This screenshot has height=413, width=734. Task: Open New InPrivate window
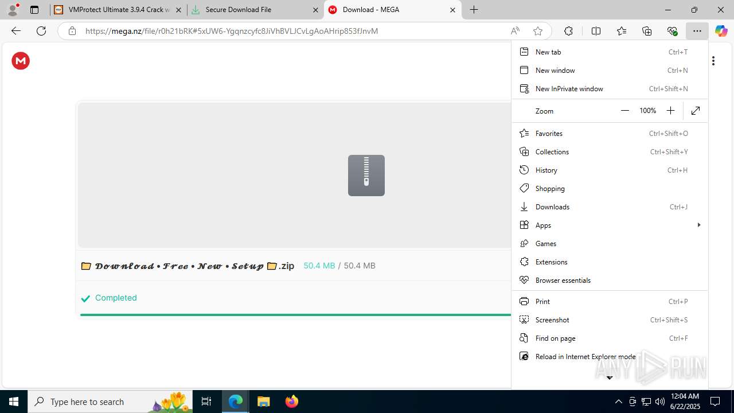[610, 88]
